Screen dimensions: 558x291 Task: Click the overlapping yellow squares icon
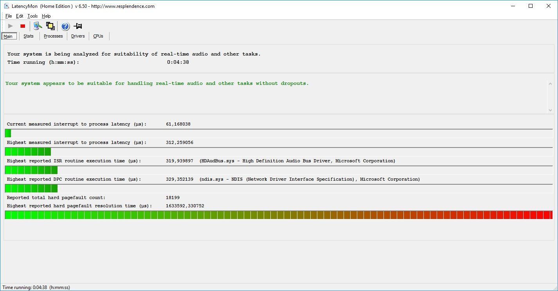click(x=50, y=26)
